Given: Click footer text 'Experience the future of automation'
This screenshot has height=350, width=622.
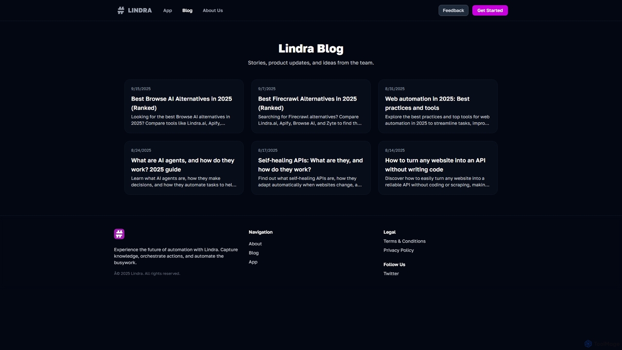Looking at the screenshot, I should click(176, 256).
